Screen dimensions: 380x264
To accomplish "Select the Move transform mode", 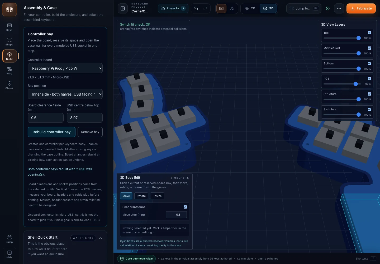I will point(126,196).
